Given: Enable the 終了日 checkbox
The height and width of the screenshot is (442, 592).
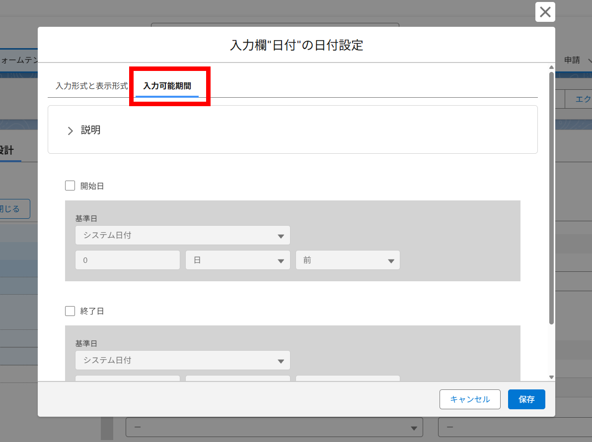Looking at the screenshot, I should pyautogui.click(x=70, y=311).
